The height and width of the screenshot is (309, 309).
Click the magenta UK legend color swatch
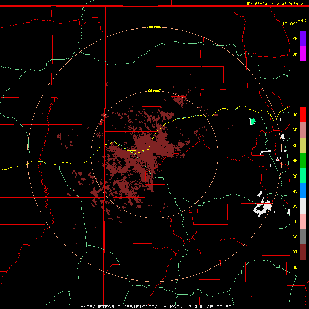click(x=303, y=54)
